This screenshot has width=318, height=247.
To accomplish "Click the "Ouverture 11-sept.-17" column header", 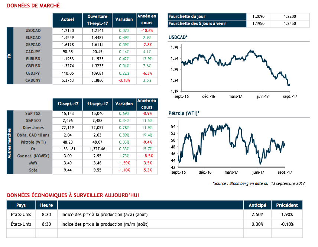I will pos(97,19).
